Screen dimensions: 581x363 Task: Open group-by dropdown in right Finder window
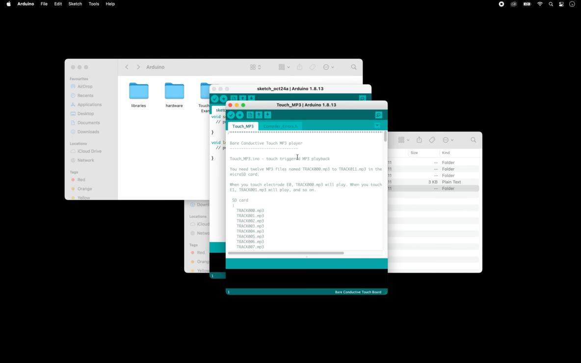click(403, 140)
